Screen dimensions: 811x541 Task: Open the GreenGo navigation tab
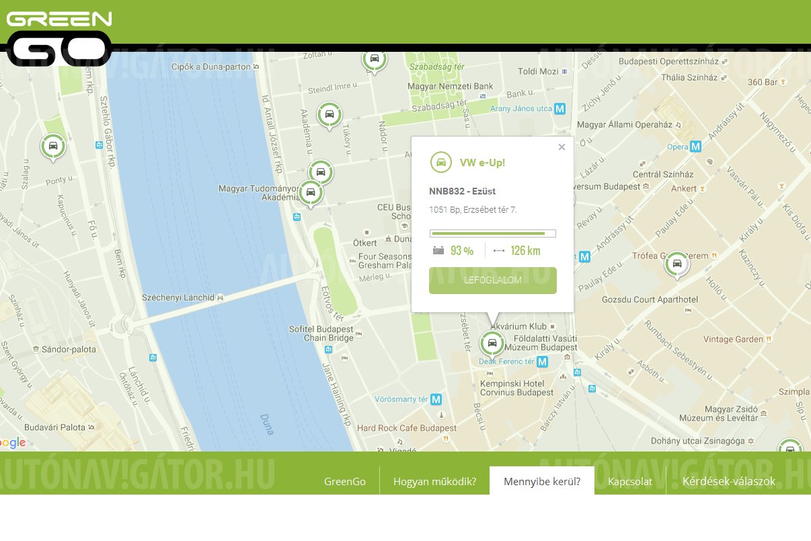pyautogui.click(x=345, y=481)
